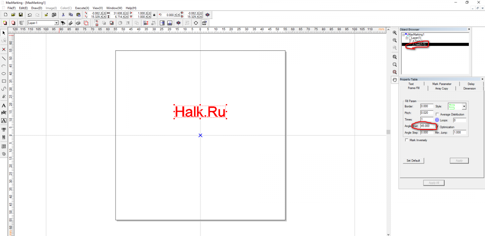Switch to the Mark Parameter tab
485x236 pixels.
[x=441, y=84]
